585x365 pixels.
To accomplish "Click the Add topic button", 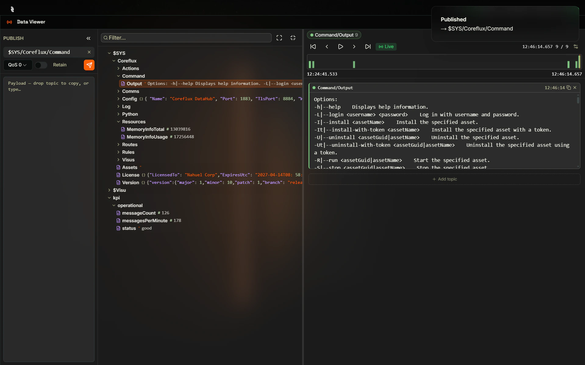I will coord(444,179).
